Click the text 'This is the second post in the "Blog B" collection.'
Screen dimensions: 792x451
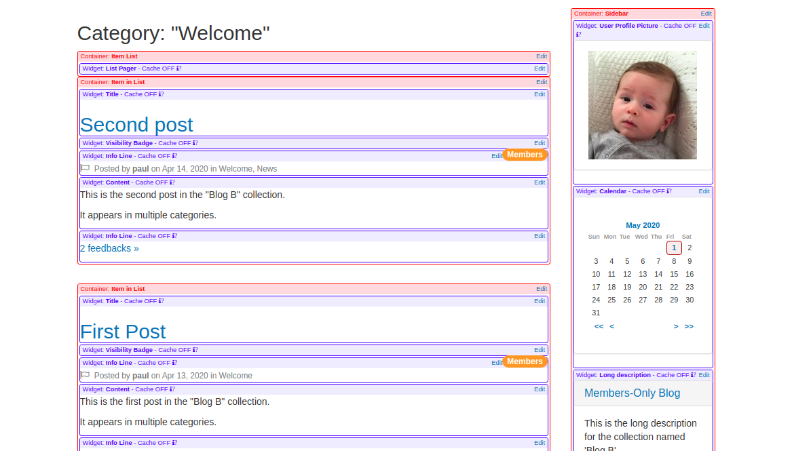[x=183, y=195]
